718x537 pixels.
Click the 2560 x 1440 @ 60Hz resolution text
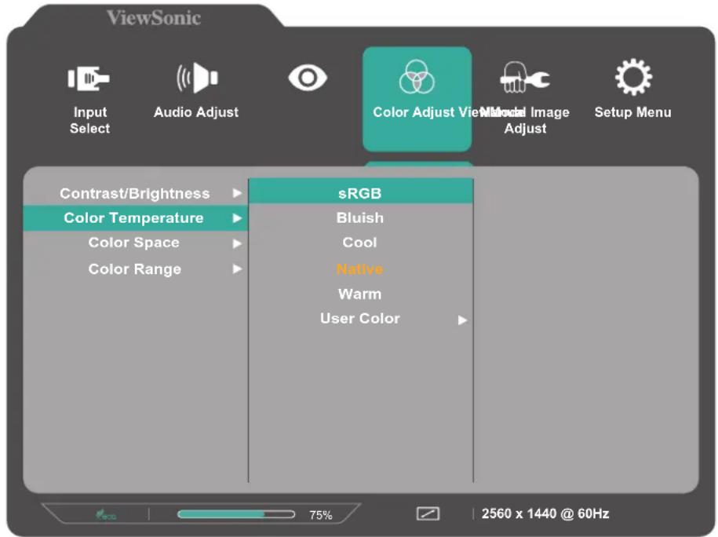click(x=545, y=513)
